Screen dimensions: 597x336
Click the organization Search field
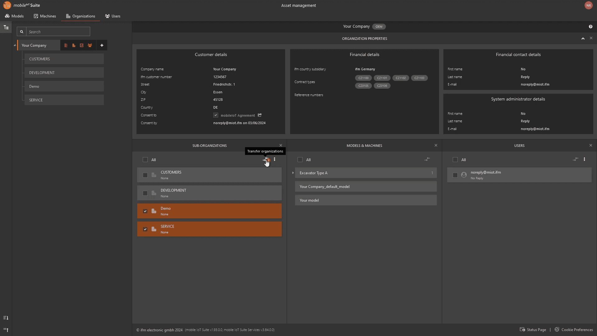point(58,32)
